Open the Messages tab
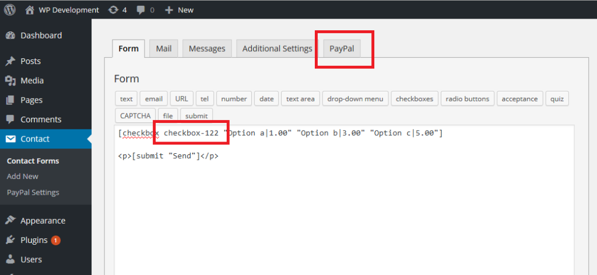Image resolution: width=597 pixels, height=275 pixels. pyautogui.click(x=207, y=49)
